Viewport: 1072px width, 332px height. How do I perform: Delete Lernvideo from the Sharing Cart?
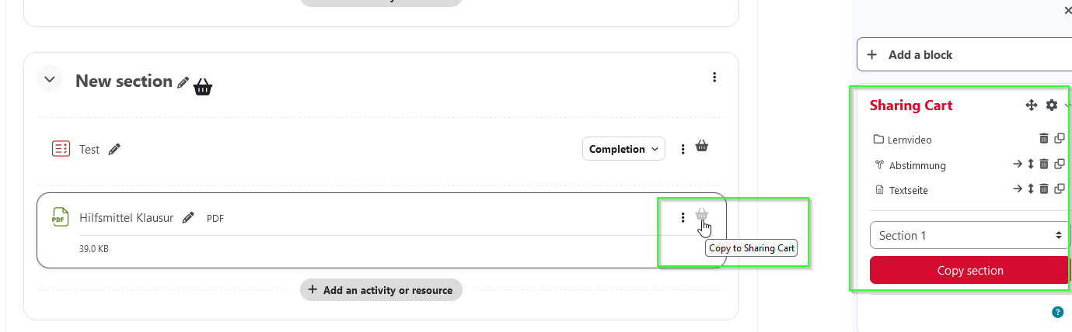(x=1044, y=139)
